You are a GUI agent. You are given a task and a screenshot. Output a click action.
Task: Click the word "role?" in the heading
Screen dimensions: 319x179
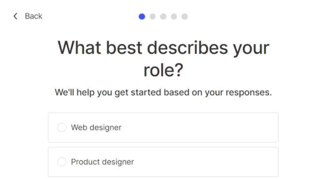coord(163,70)
